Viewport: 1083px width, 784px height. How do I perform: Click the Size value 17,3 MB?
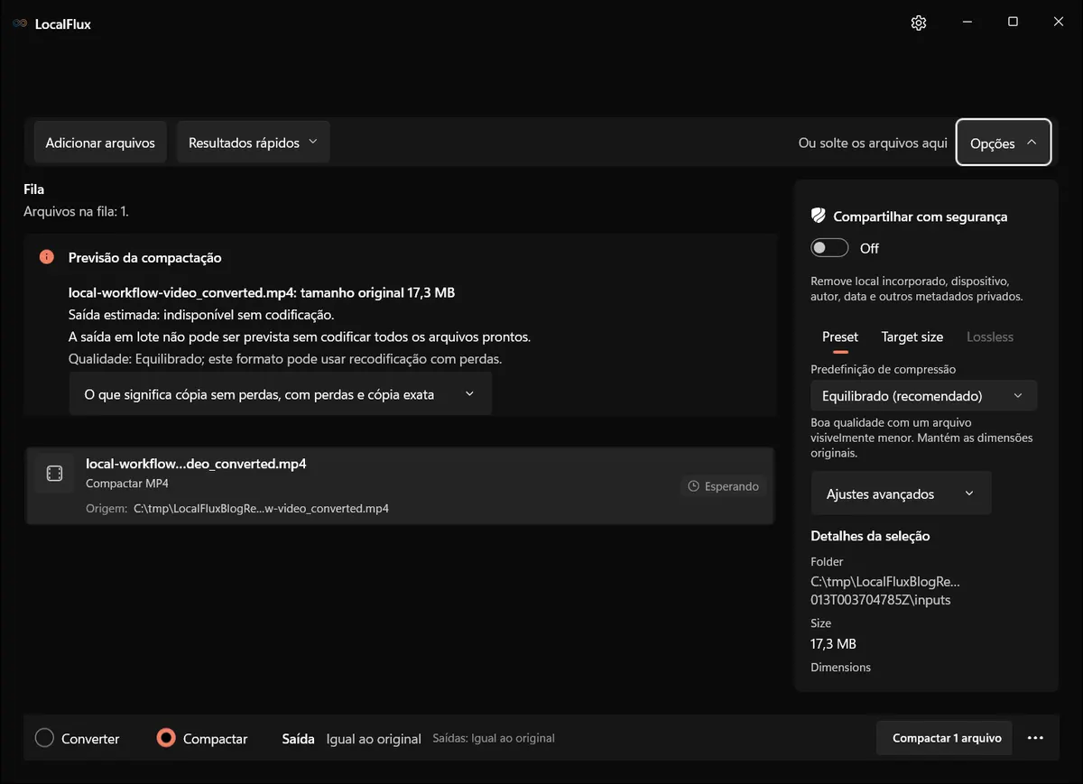coord(834,644)
